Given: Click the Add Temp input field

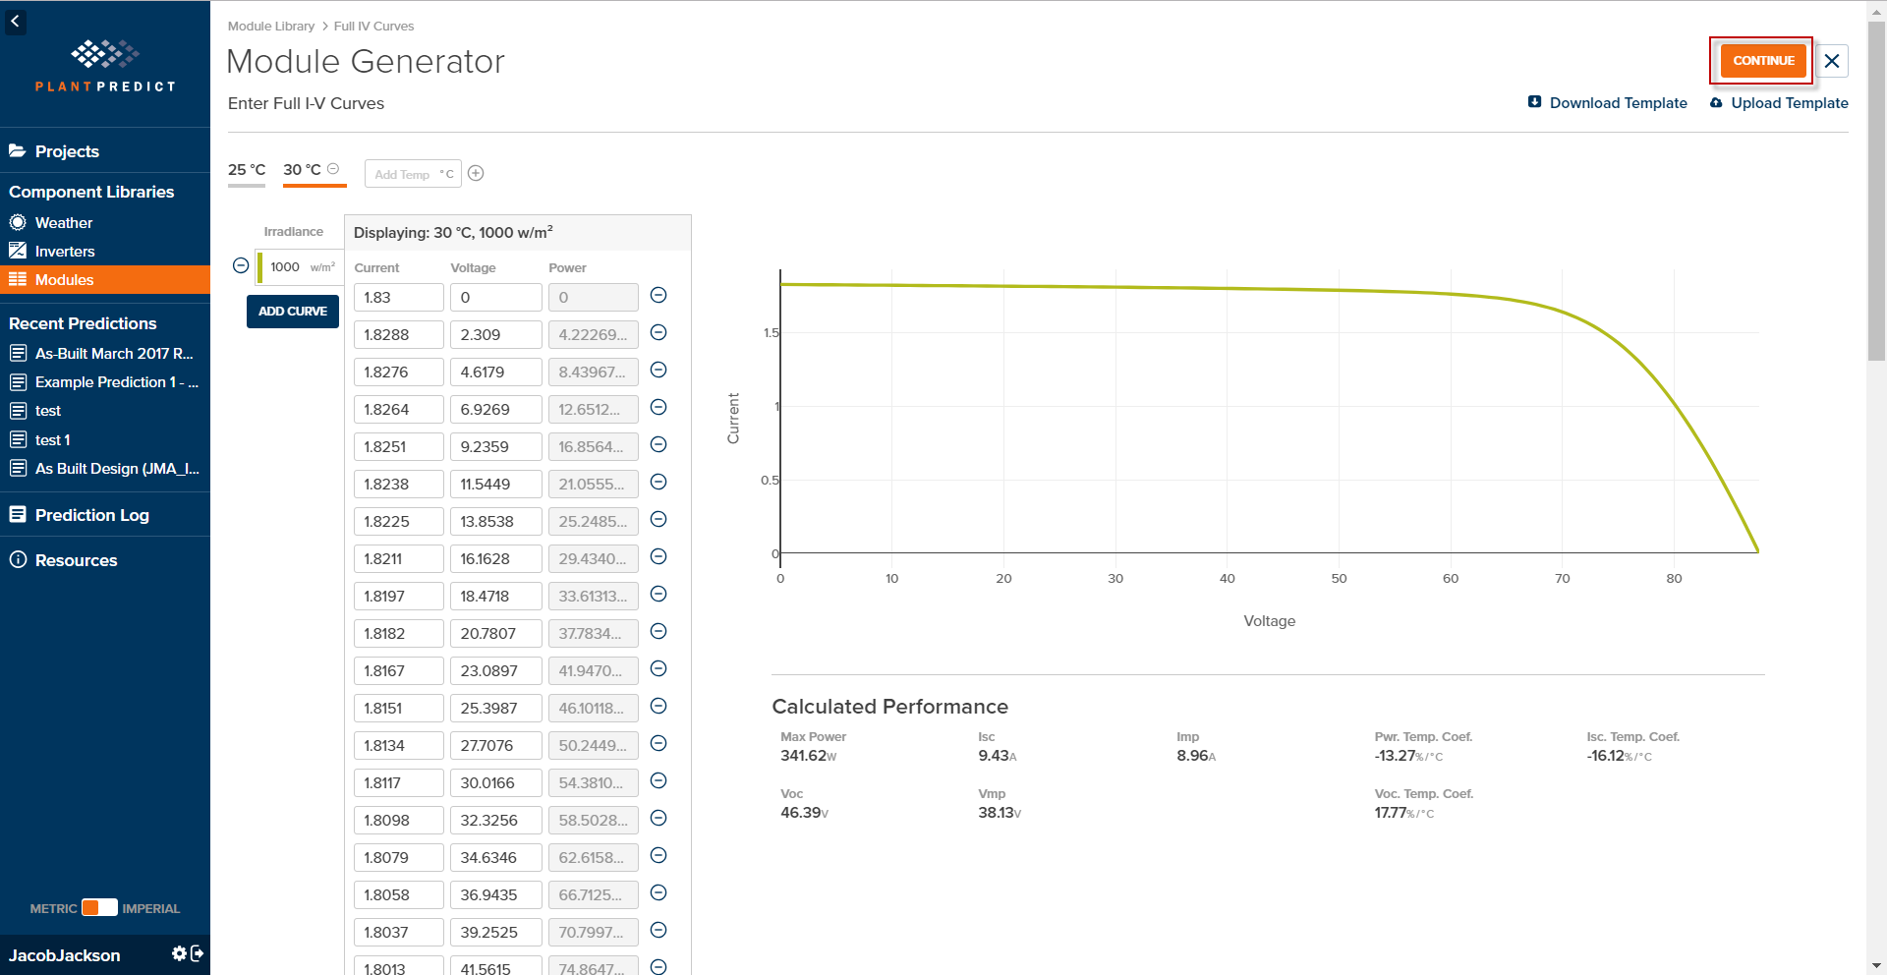Looking at the screenshot, I should 413,174.
